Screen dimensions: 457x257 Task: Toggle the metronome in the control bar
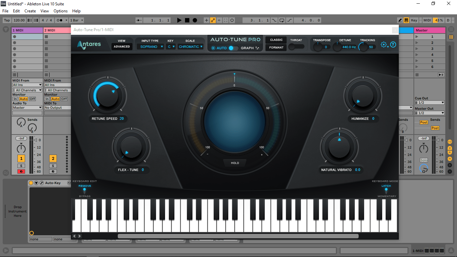[x=60, y=20]
